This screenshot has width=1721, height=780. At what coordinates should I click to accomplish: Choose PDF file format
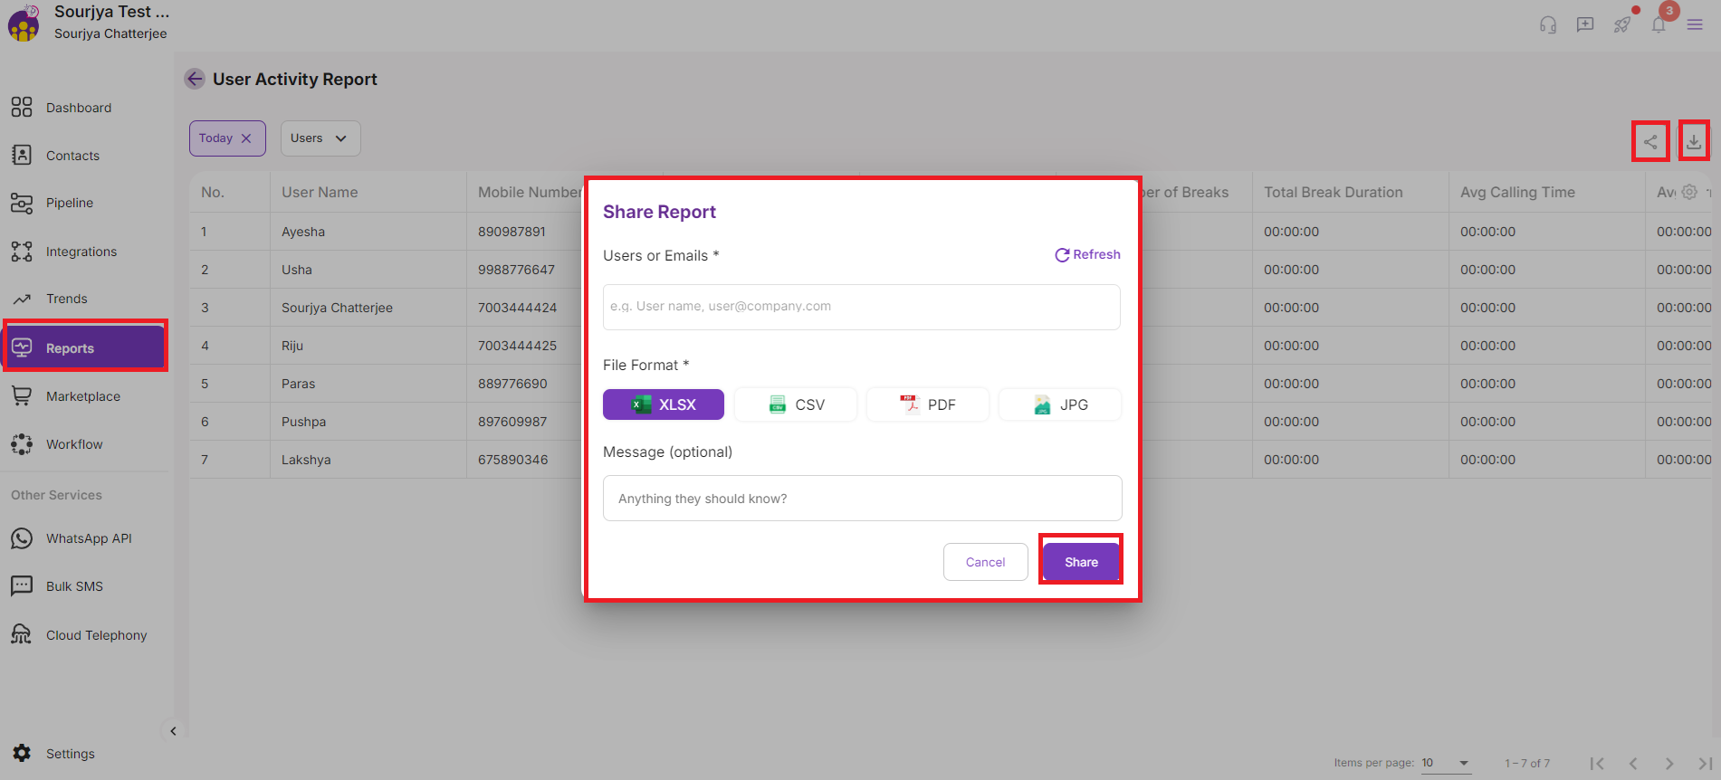click(928, 404)
